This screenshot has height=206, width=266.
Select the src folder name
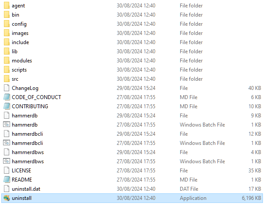tap(15, 79)
